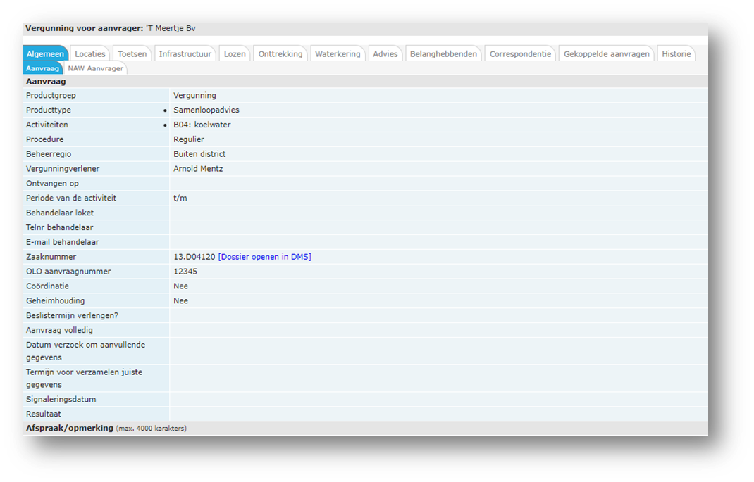This screenshot has width=754, height=482.
Task: Open the Belanghebbenden tab
Action: (443, 54)
